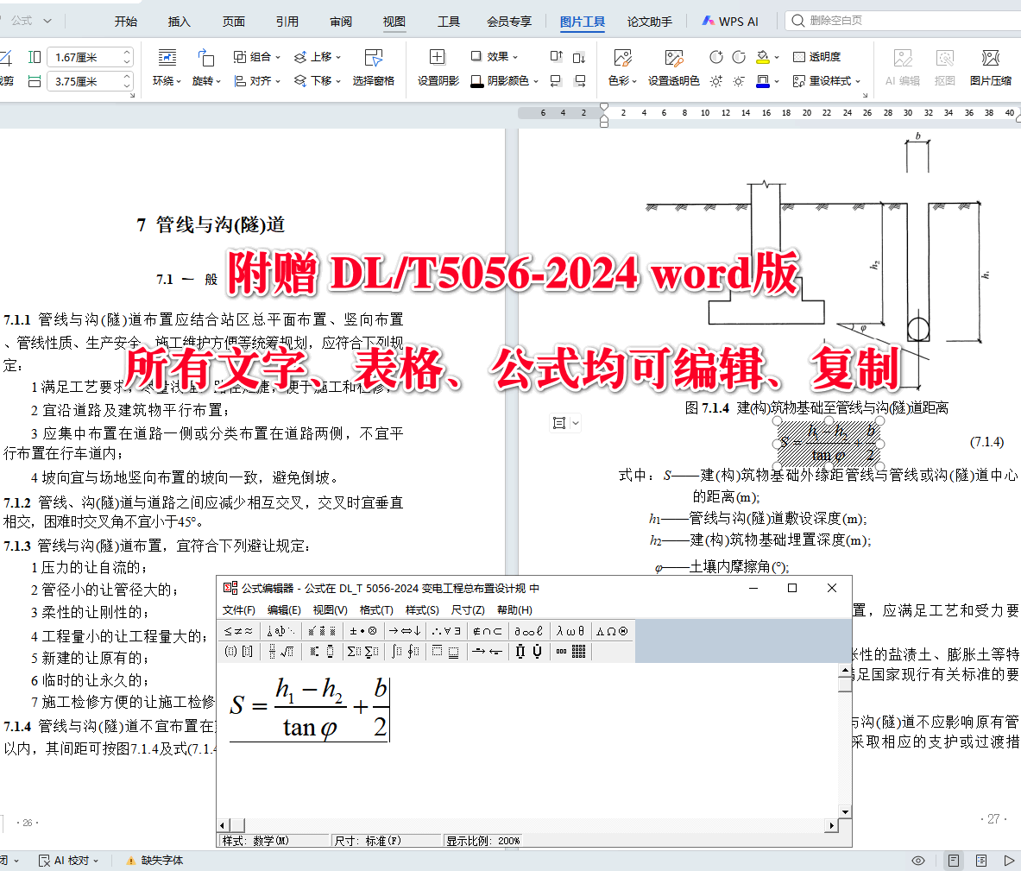Open set theory symbols palette (∉∩⊂)

pos(487,631)
